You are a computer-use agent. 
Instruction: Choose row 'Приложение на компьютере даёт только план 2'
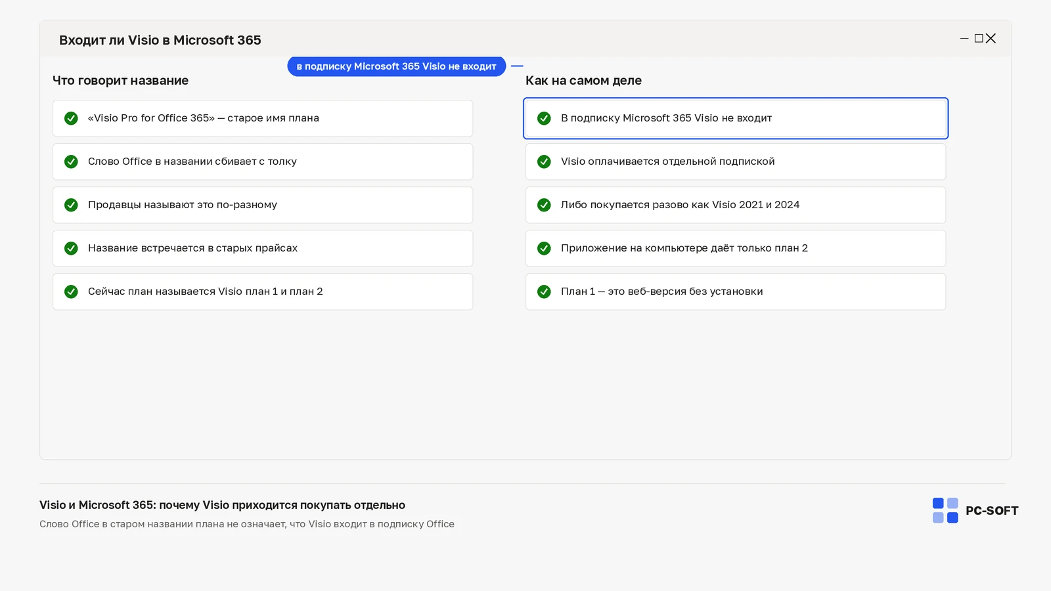coord(736,248)
